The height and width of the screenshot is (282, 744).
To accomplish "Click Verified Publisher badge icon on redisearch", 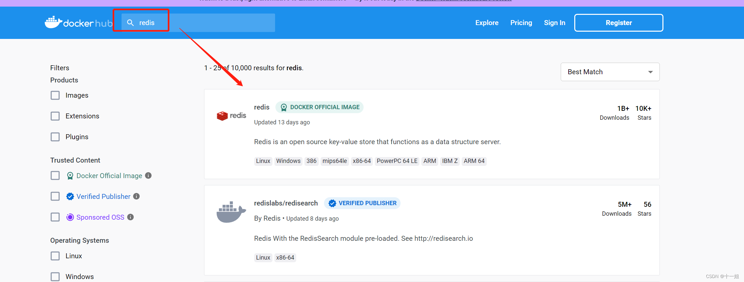I will (x=332, y=204).
